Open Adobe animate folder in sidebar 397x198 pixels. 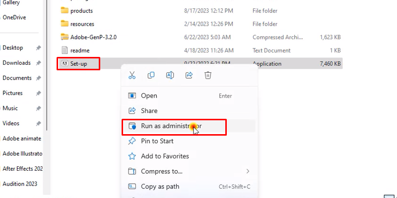coord(22,139)
